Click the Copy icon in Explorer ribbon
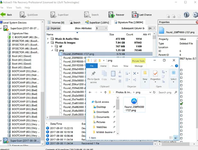The height and width of the screenshot is (150, 198). 104,74
